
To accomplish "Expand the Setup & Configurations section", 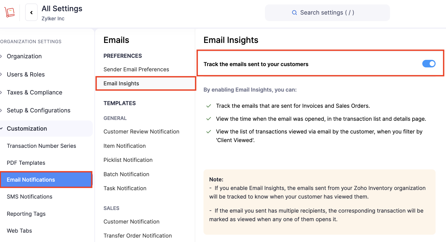I will [x=38, y=110].
